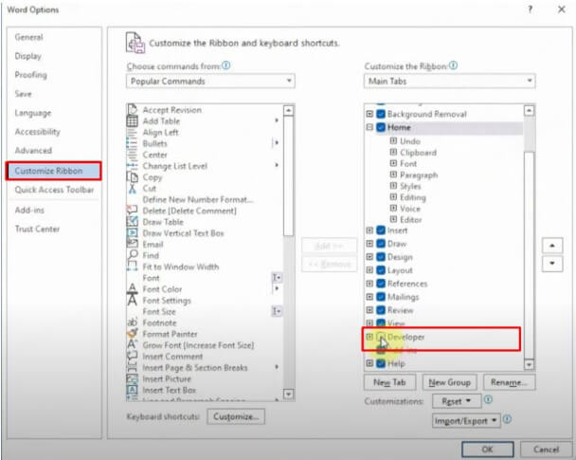Click the Align Left command icon
Image resolution: width=576 pixels, height=460 pixels.
click(132, 132)
